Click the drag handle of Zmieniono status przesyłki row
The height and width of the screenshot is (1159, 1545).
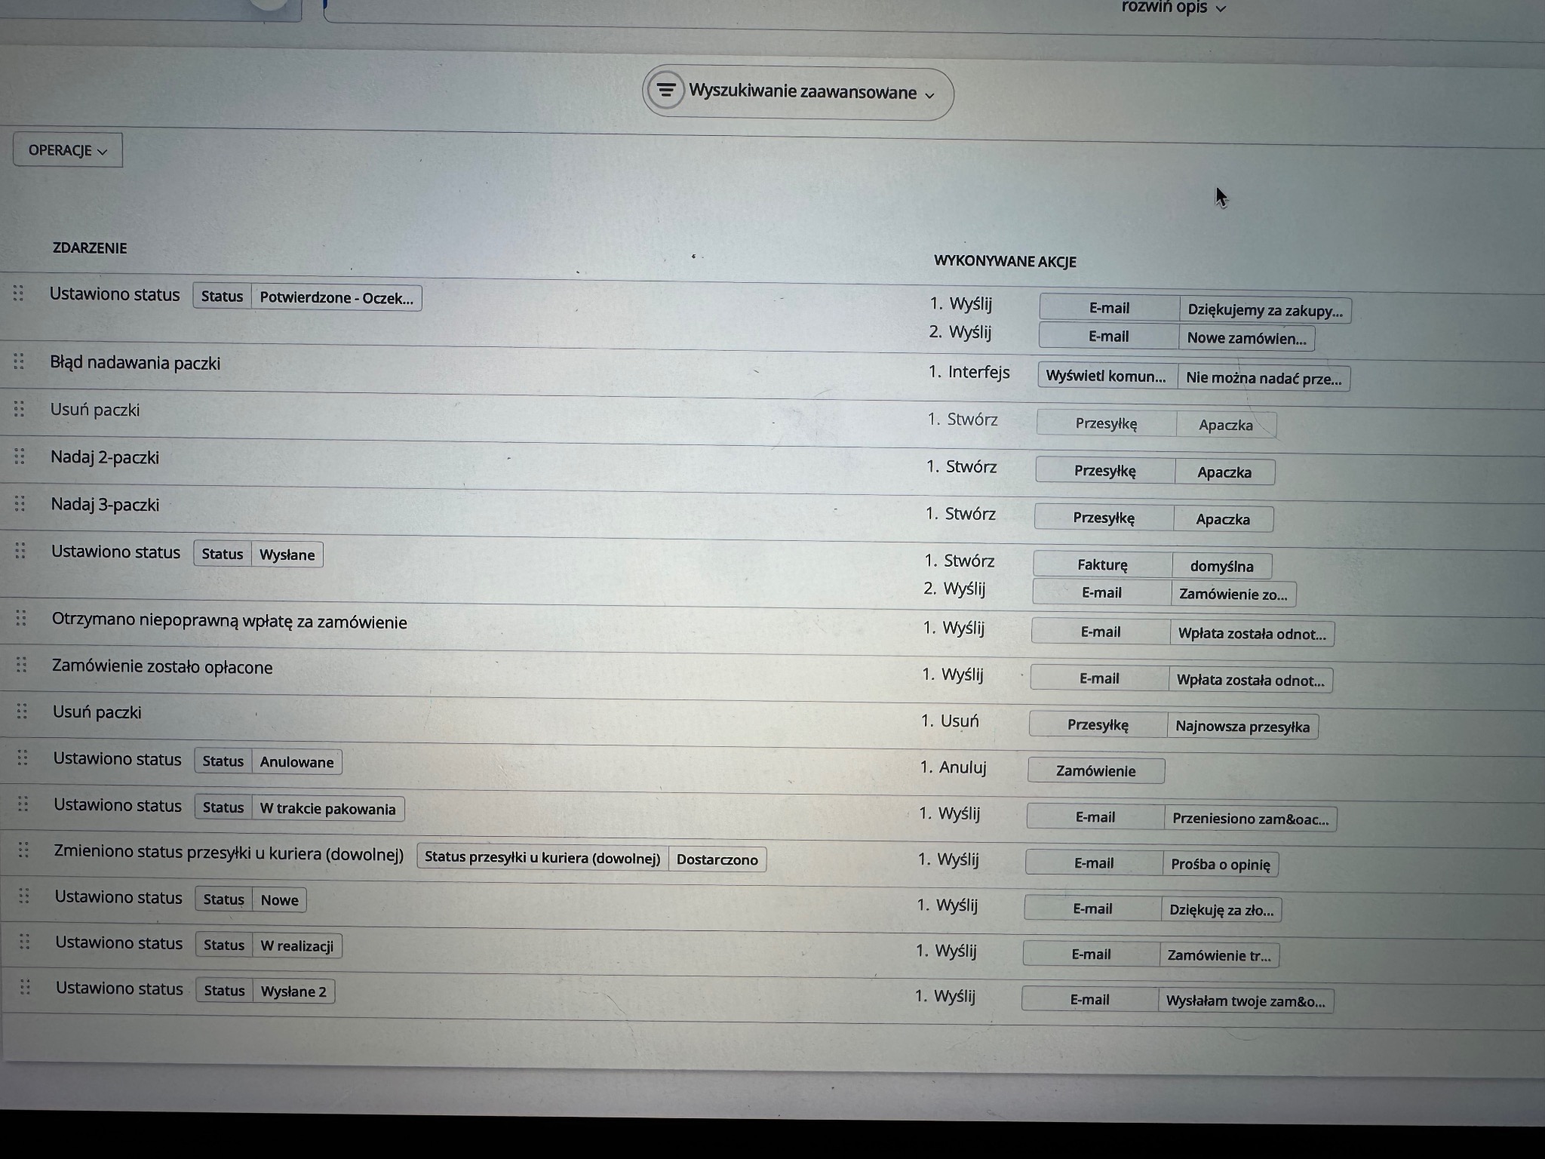tap(23, 853)
